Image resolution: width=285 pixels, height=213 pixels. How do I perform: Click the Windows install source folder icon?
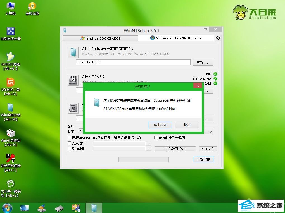pyautogui.click(x=73, y=52)
